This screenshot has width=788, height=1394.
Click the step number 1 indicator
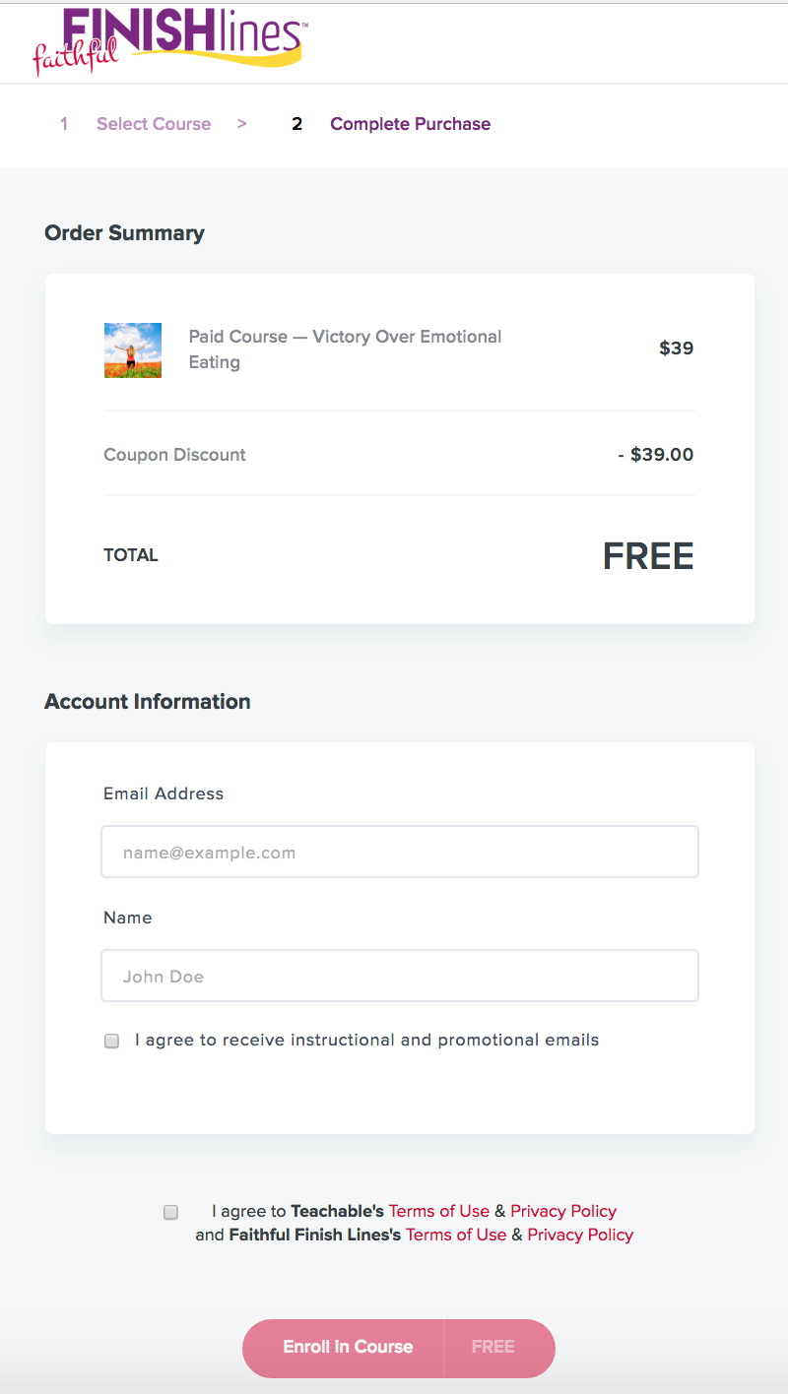(x=64, y=124)
